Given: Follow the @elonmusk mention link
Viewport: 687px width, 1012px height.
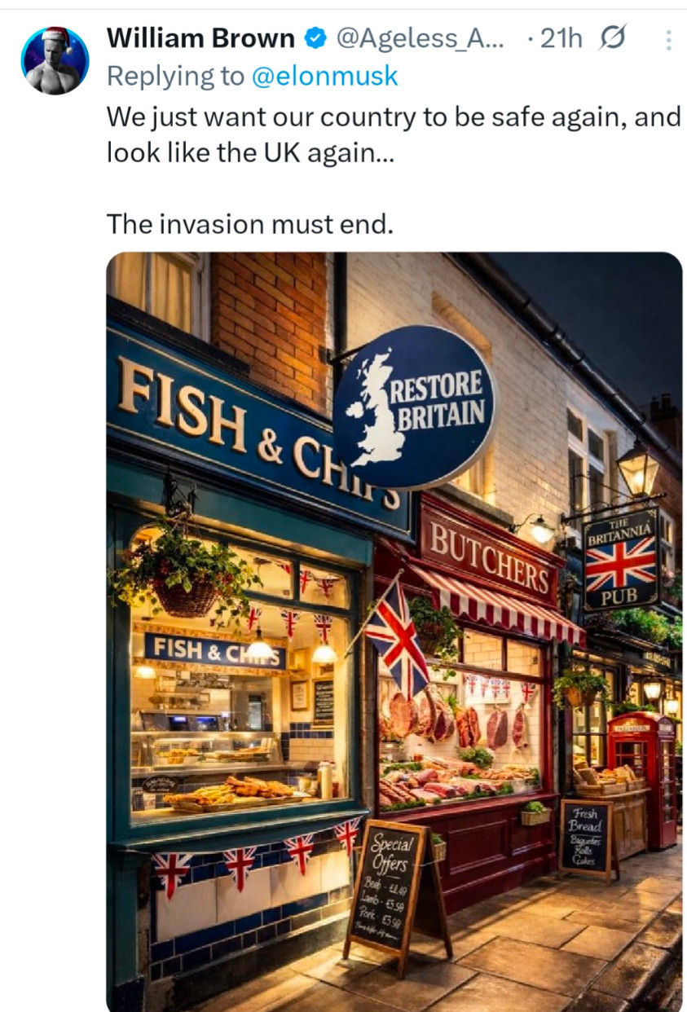Looking at the screenshot, I should 324,77.
